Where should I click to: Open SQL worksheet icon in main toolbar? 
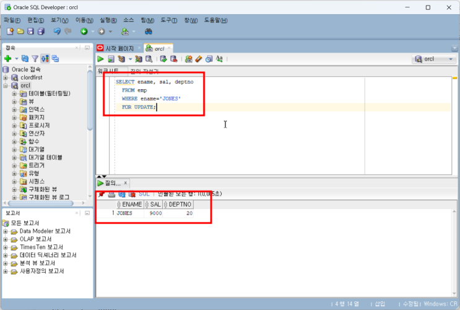click(125, 32)
